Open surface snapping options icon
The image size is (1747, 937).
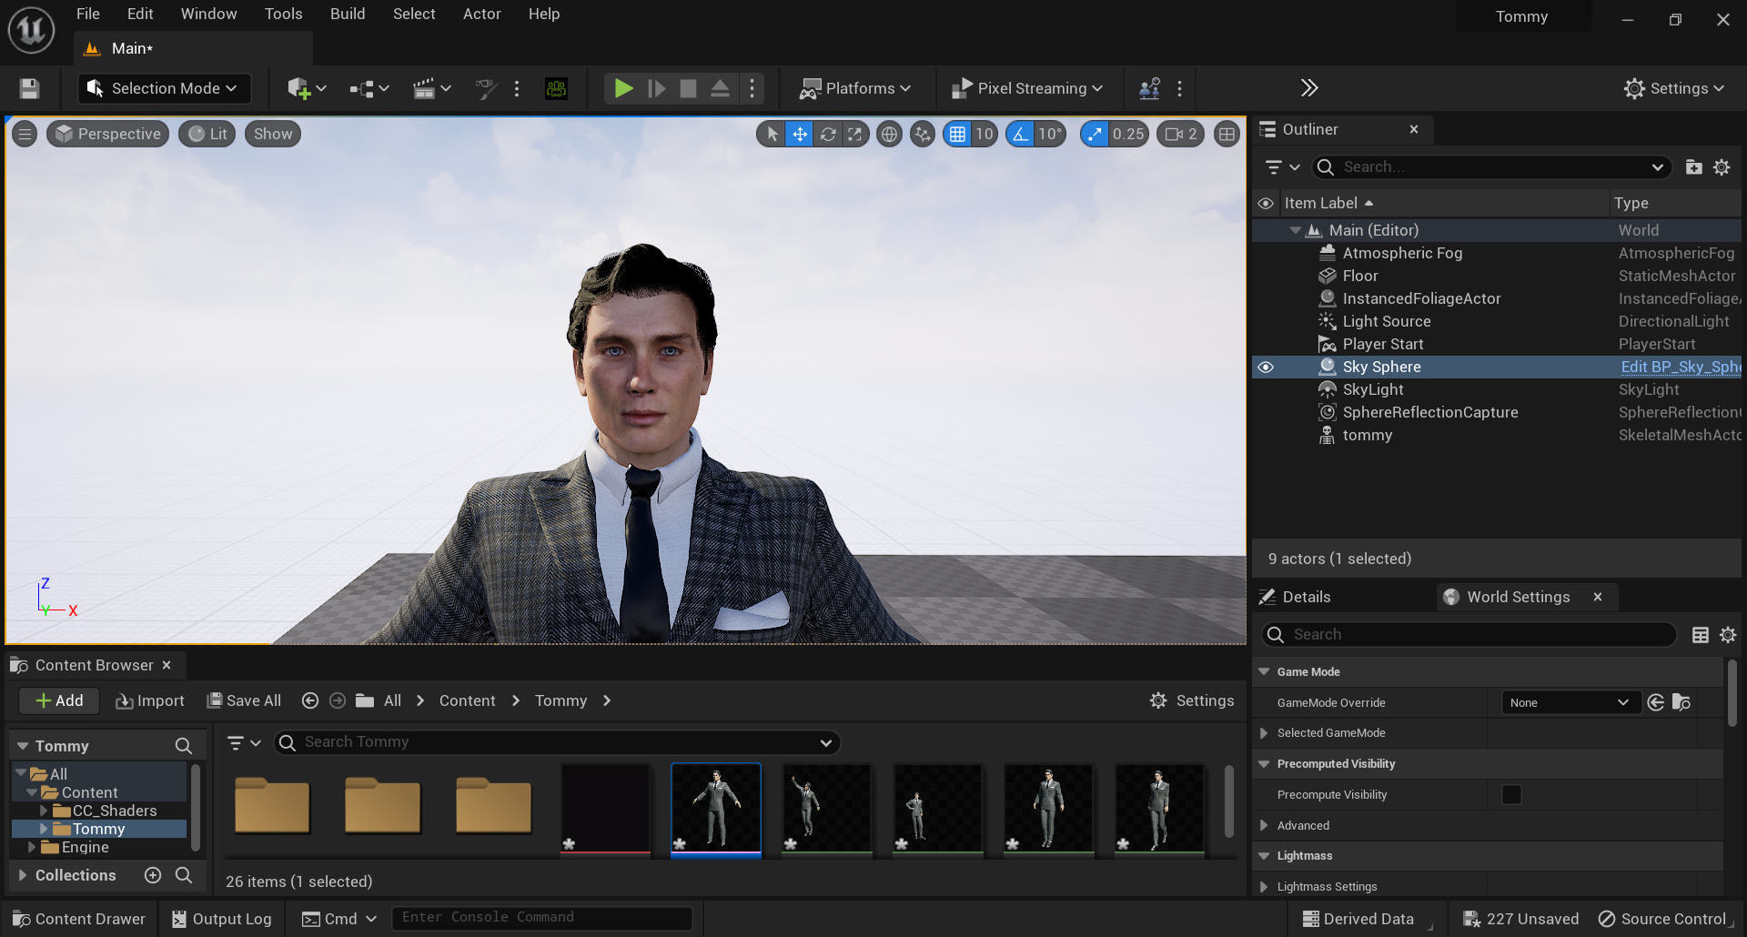923,135
